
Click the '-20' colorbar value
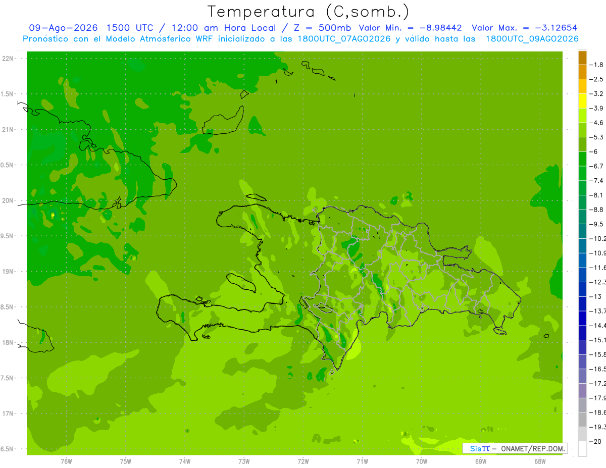(596, 441)
